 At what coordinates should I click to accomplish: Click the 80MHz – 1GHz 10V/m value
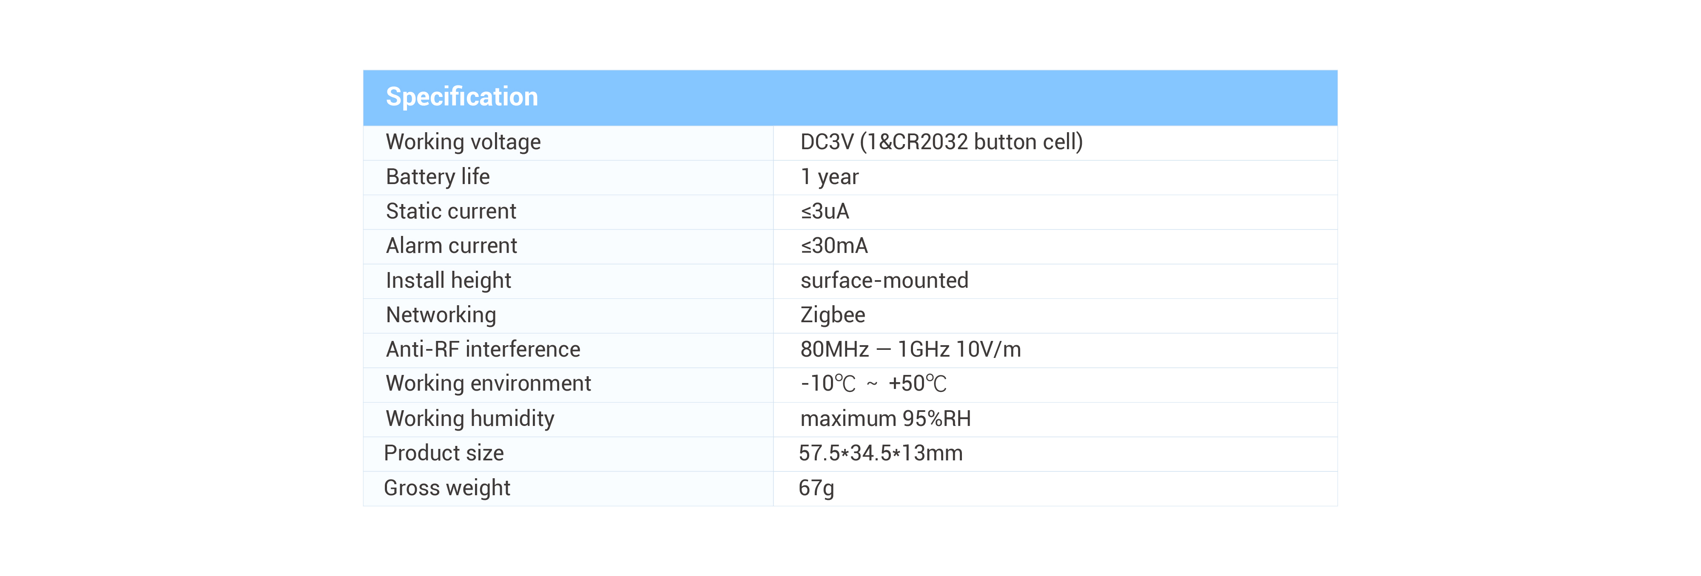[910, 349]
